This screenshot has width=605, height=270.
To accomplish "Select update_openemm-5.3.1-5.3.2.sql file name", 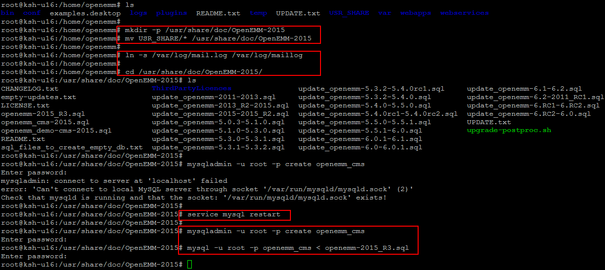I will pos(218,147).
